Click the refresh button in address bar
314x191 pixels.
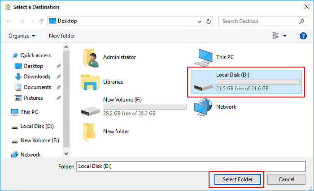coord(209,21)
